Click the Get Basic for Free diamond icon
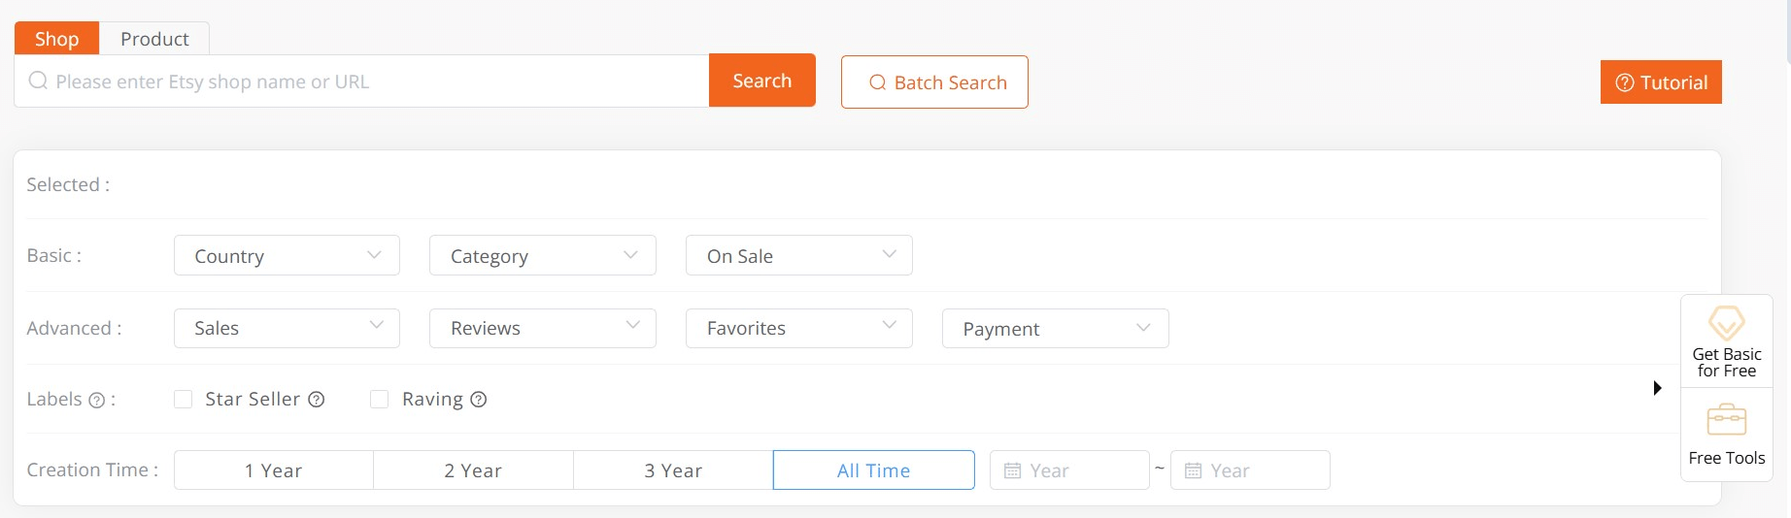Screen dimensions: 1791x518 (x=1726, y=323)
